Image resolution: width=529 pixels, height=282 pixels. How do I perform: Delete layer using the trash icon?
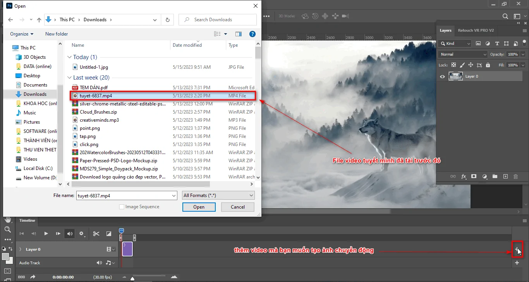click(x=515, y=177)
